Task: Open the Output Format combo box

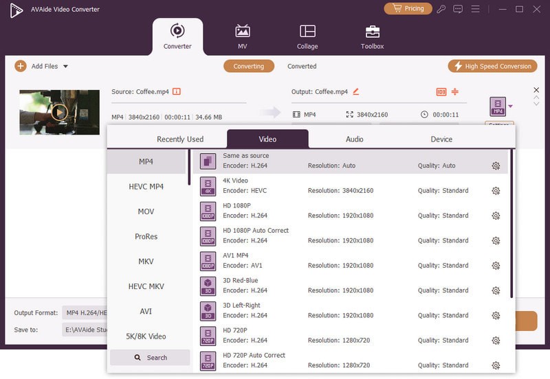Action: point(85,313)
